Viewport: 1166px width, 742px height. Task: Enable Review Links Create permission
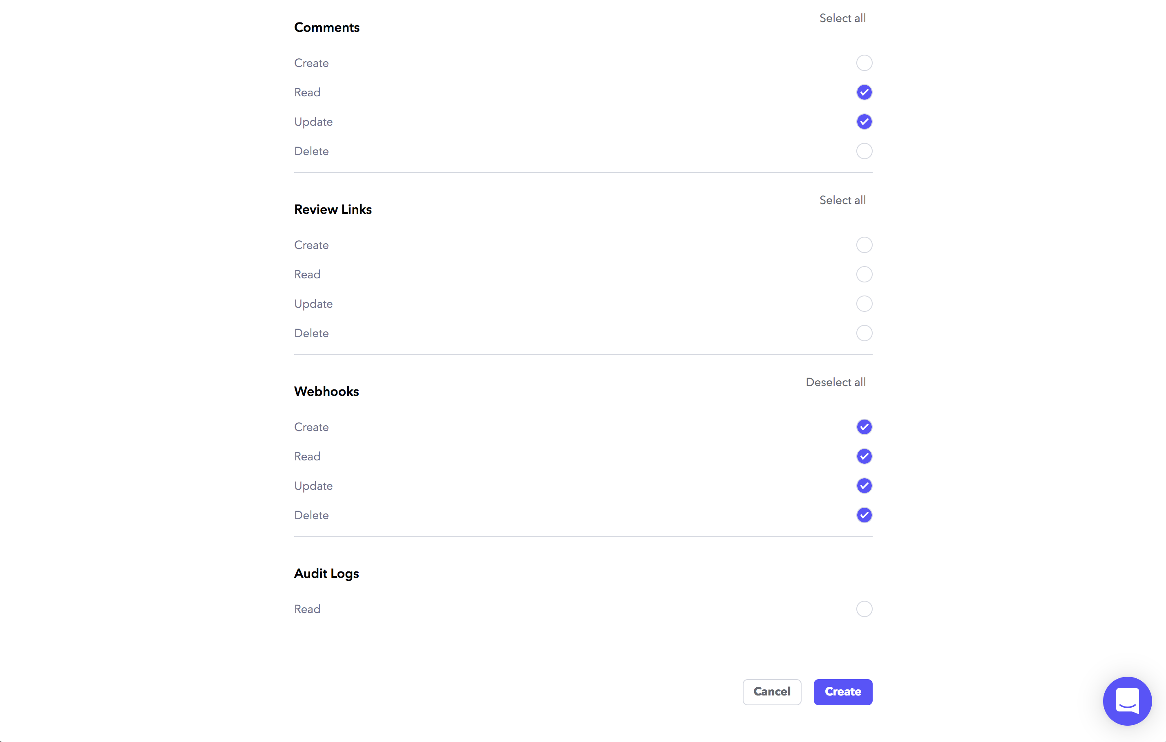(864, 245)
